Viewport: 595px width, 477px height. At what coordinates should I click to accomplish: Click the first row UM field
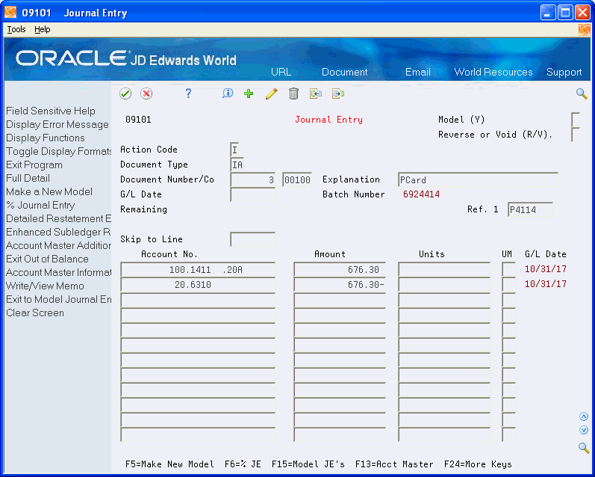pyautogui.click(x=509, y=269)
